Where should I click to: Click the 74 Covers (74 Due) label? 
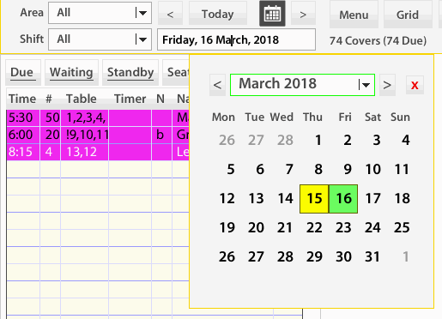click(378, 41)
